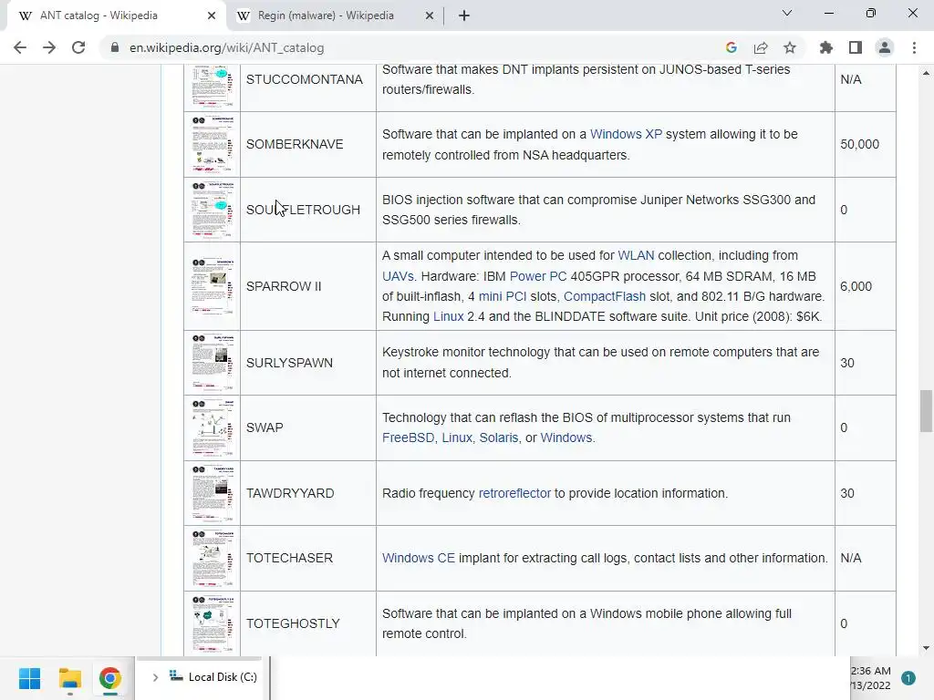Open SOMBERKNAVE catalog page thumbnail
934x700 pixels.
coord(212,144)
